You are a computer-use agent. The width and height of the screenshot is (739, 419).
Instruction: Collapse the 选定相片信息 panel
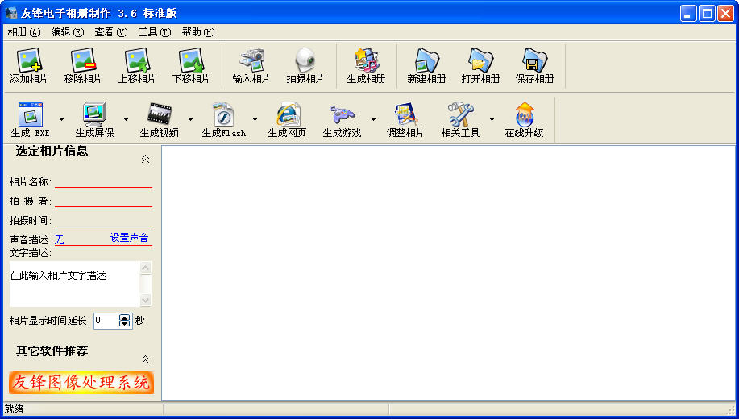tap(145, 159)
